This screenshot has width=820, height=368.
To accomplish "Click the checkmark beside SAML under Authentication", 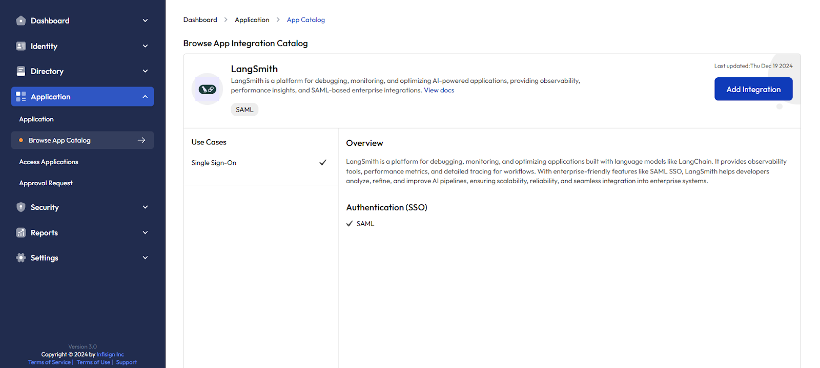I will pos(350,224).
